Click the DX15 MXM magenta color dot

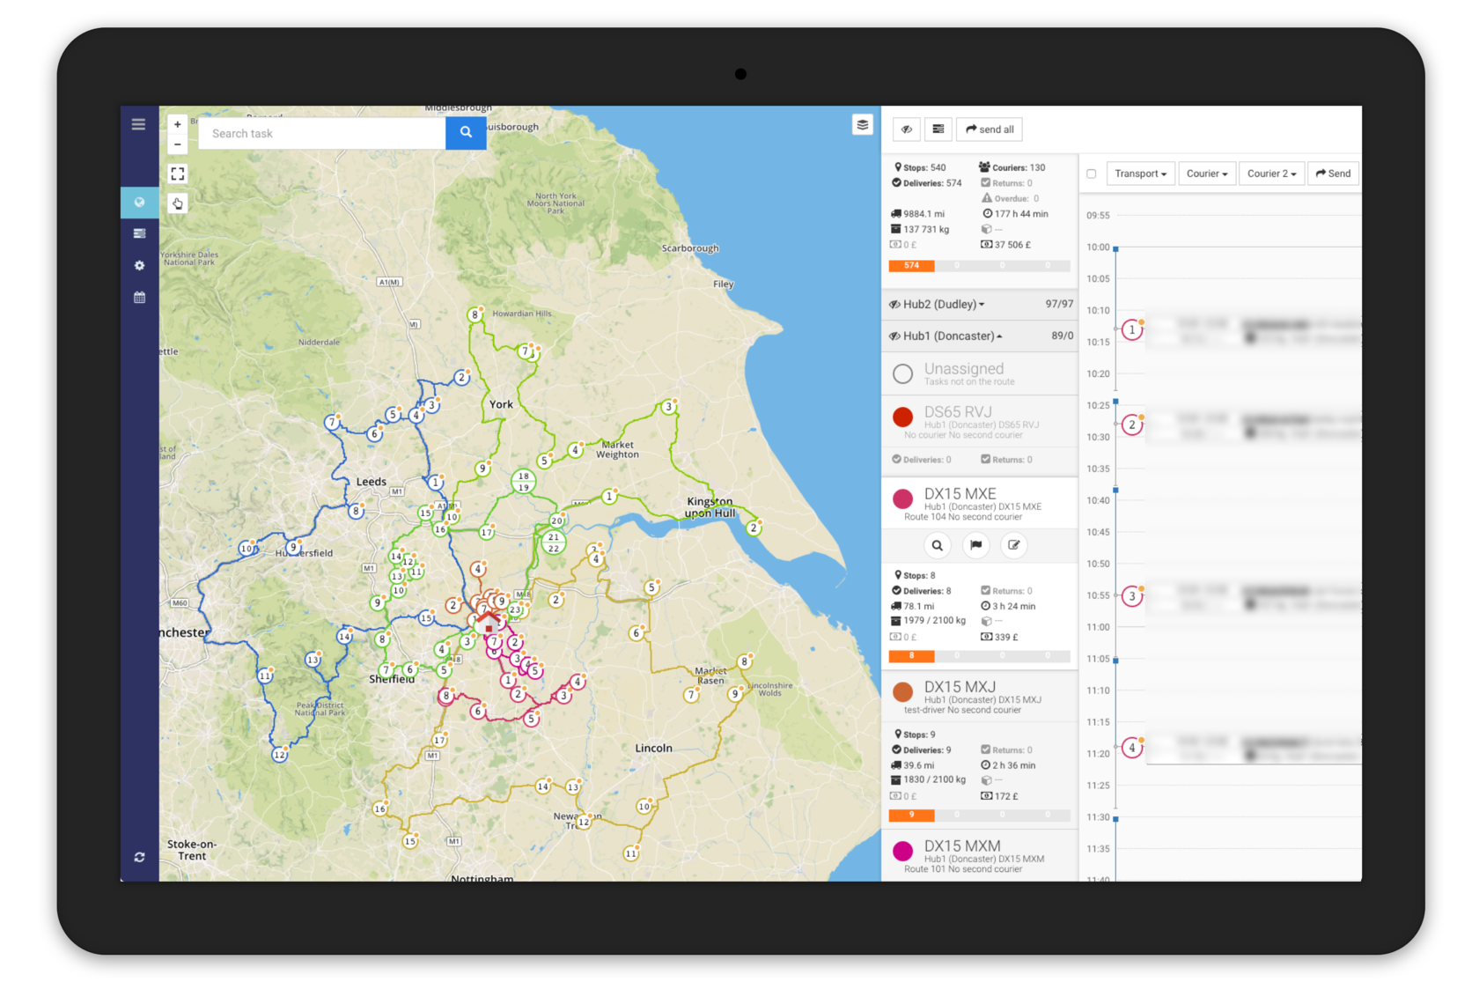[902, 852]
